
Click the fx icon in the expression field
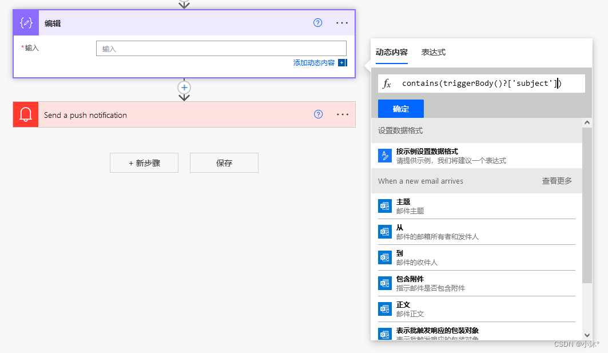pyautogui.click(x=387, y=83)
